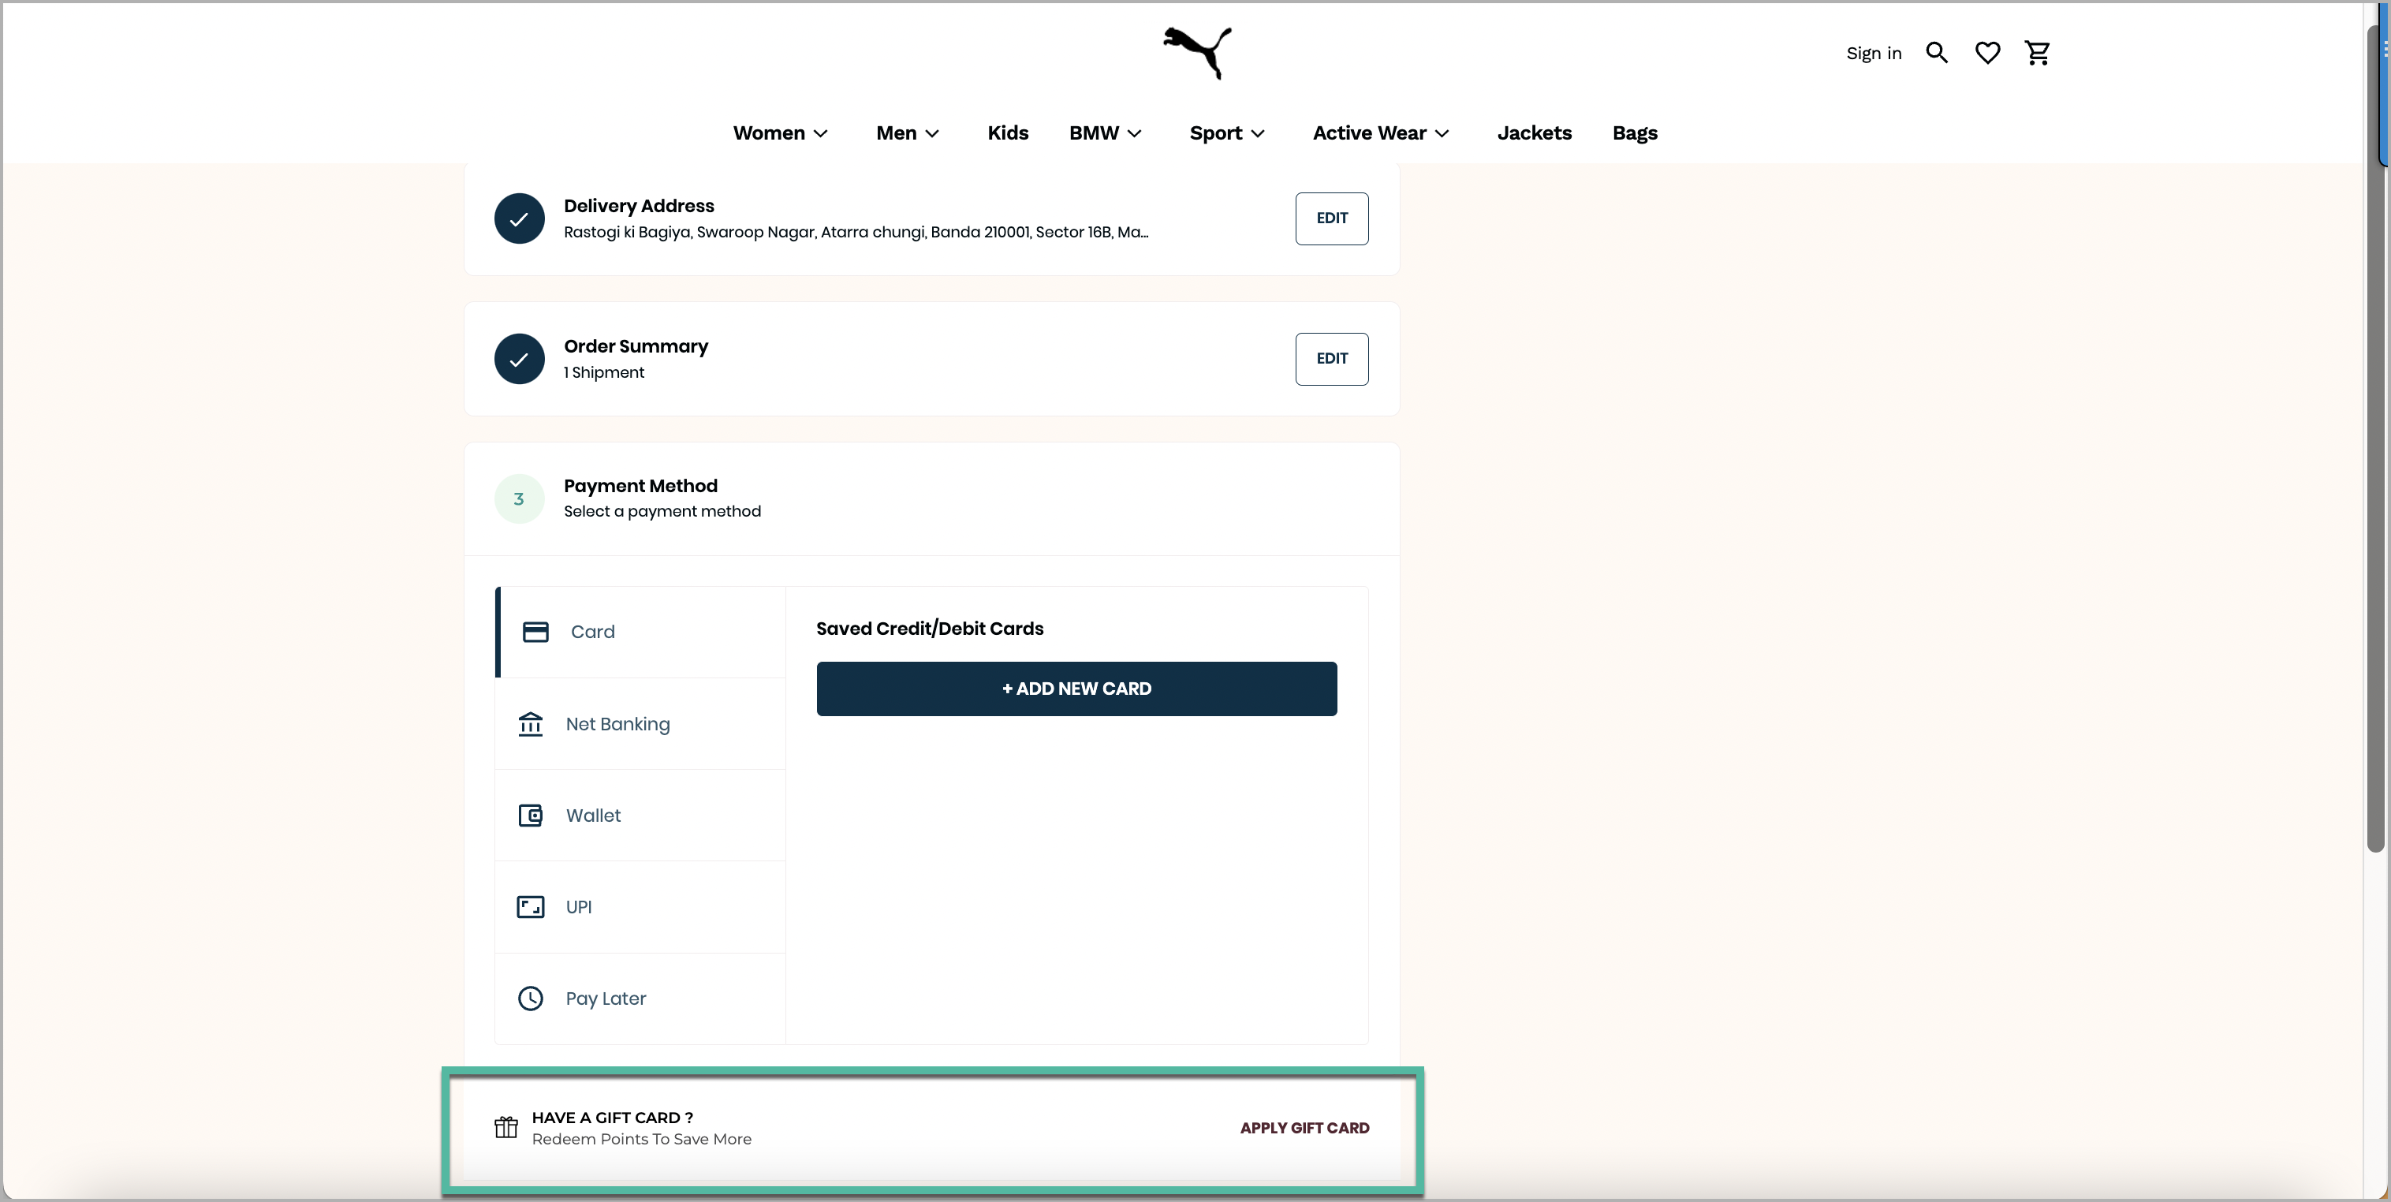Expand the BMW menu chevron
Screen dimensions: 2391x1202
coord(1134,133)
